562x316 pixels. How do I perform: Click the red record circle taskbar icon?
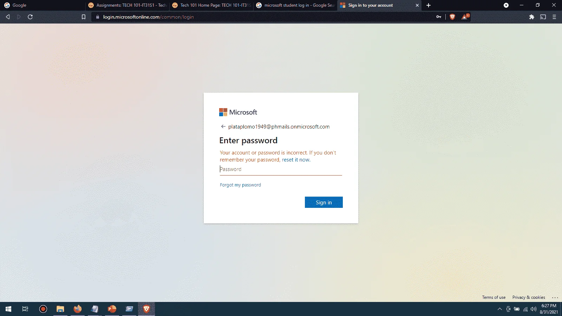point(43,309)
